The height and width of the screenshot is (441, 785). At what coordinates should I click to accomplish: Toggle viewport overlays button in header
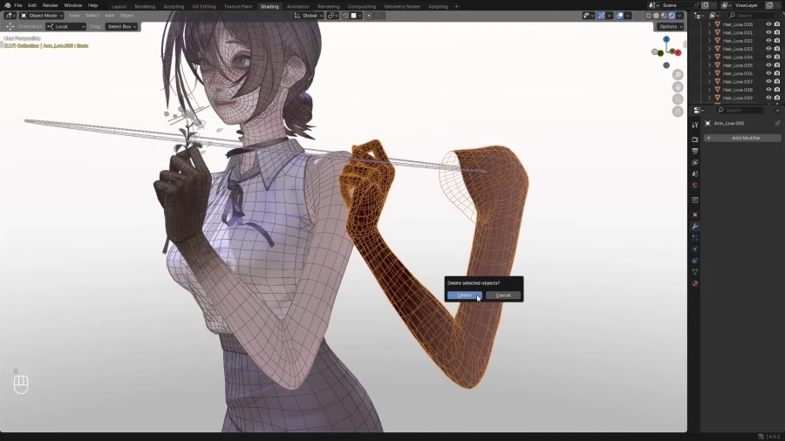pos(620,16)
